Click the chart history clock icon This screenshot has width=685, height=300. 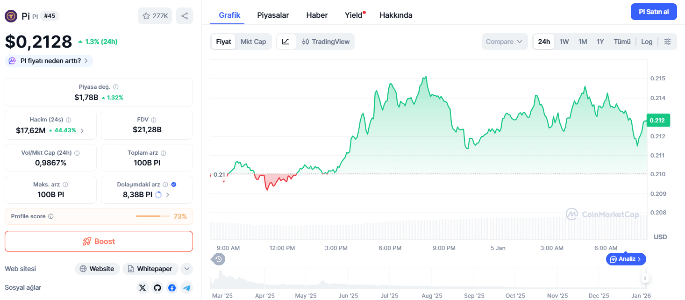click(218, 259)
